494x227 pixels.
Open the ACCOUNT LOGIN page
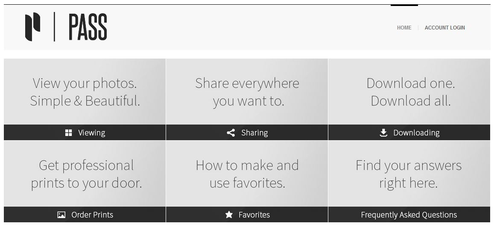click(x=444, y=28)
